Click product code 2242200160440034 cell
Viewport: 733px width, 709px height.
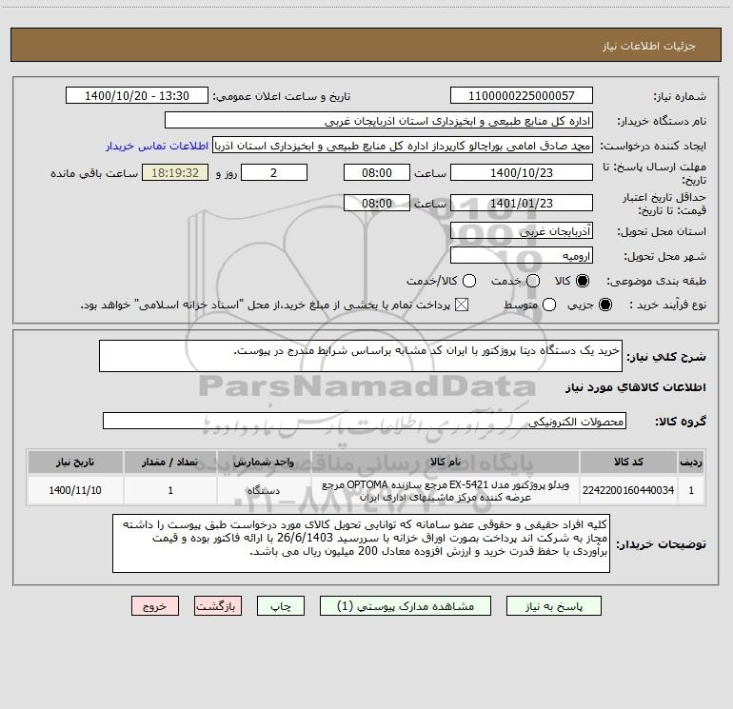click(x=628, y=490)
